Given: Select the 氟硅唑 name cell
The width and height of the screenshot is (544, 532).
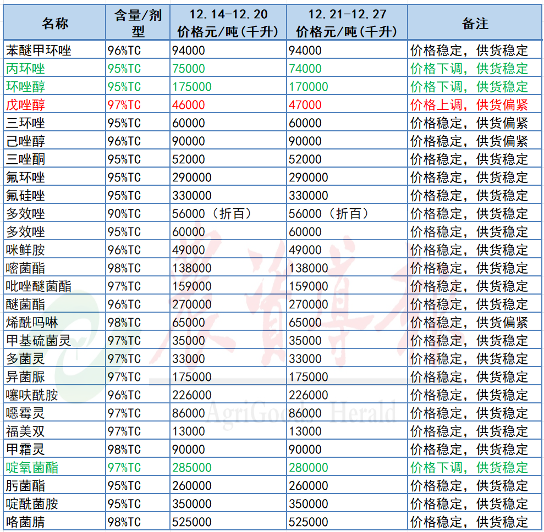Looking at the screenshot, I should pyautogui.click(x=25, y=196).
